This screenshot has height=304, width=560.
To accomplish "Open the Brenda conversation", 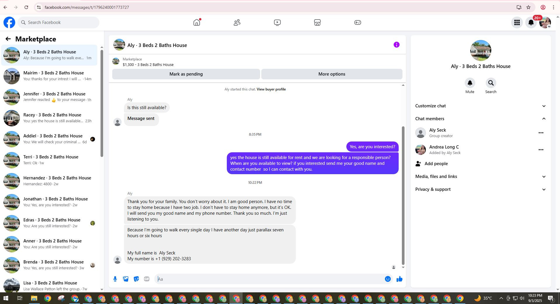I will 49,265.
